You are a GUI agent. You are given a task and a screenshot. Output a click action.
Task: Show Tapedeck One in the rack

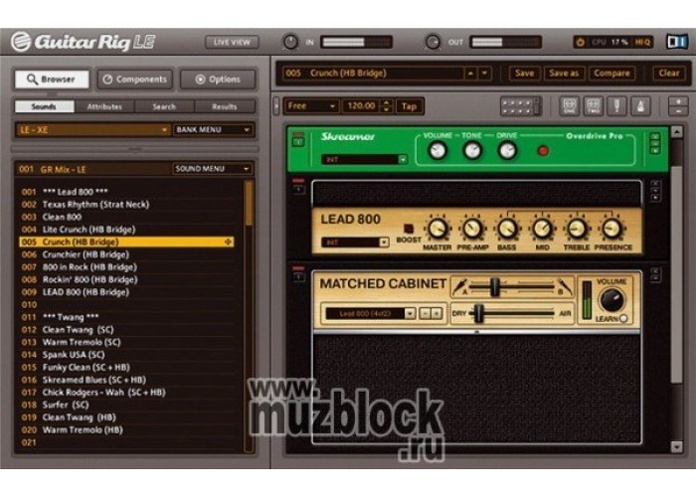click(570, 106)
